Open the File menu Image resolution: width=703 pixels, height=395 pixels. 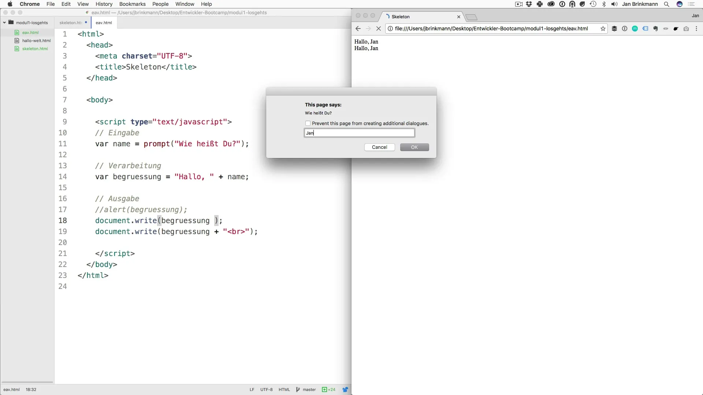coord(51,4)
